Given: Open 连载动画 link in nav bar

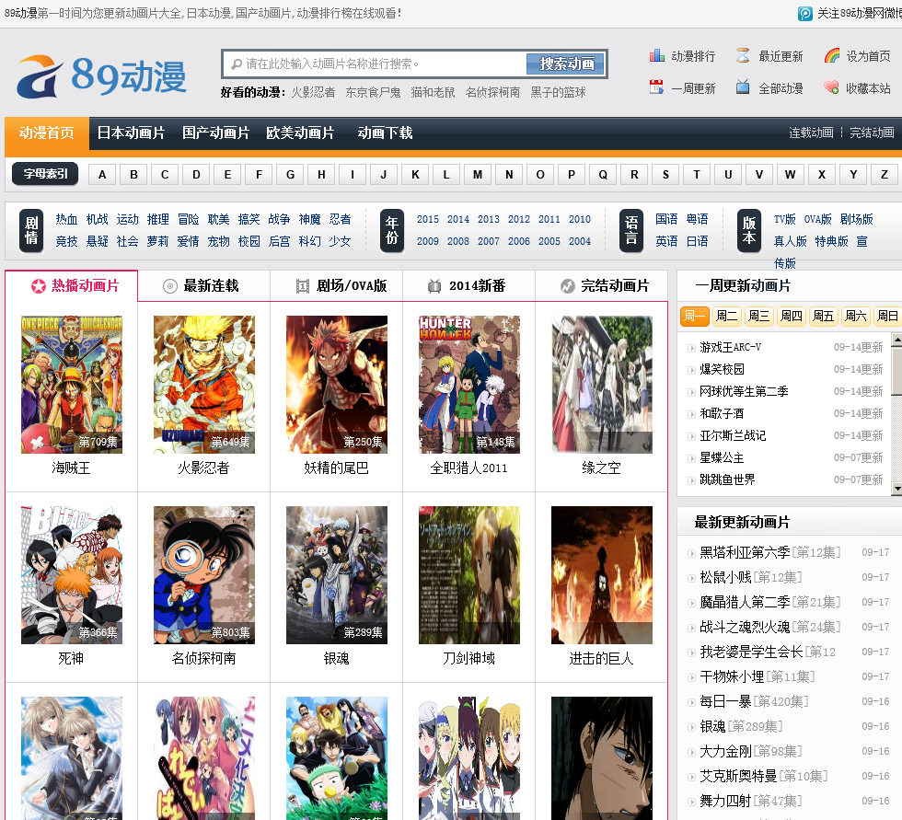Looking at the screenshot, I should [811, 133].
